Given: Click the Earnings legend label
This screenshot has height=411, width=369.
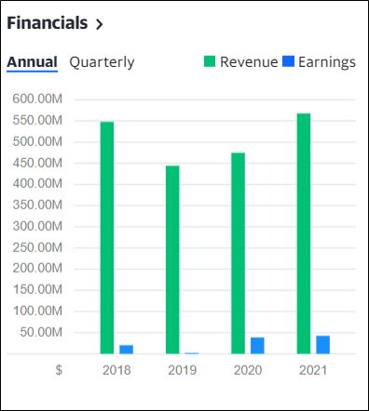Looking at the screenshot, I should 327,62.
